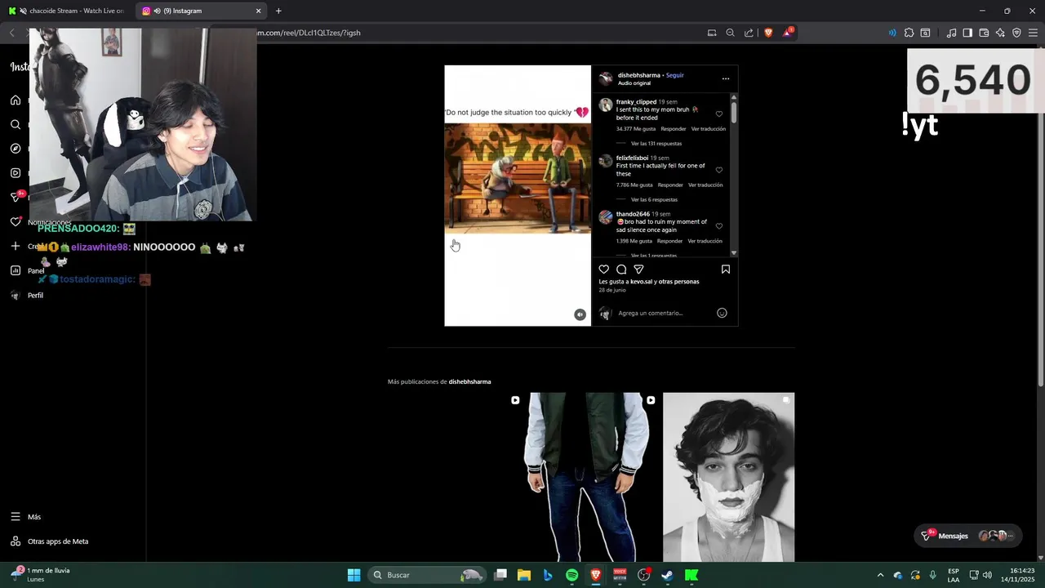Open OBS Studio from the taskbar

pos(643,575)
